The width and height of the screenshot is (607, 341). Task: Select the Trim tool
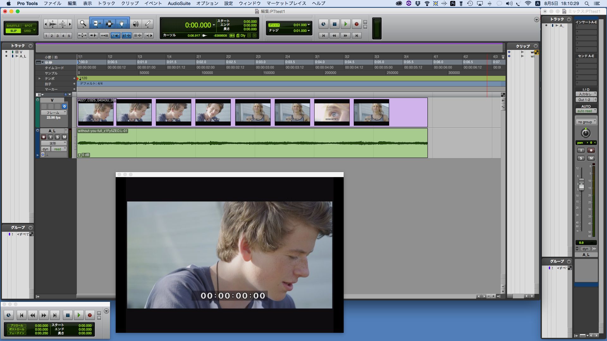(x=97, y=24)
